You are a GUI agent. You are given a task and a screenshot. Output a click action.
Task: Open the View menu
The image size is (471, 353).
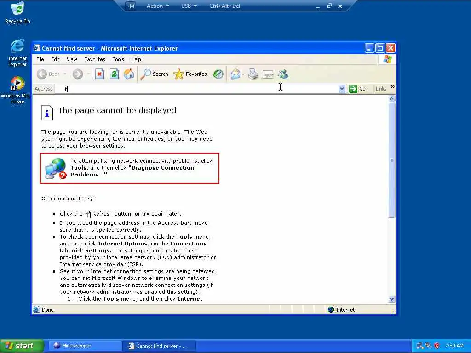(72, 59)
